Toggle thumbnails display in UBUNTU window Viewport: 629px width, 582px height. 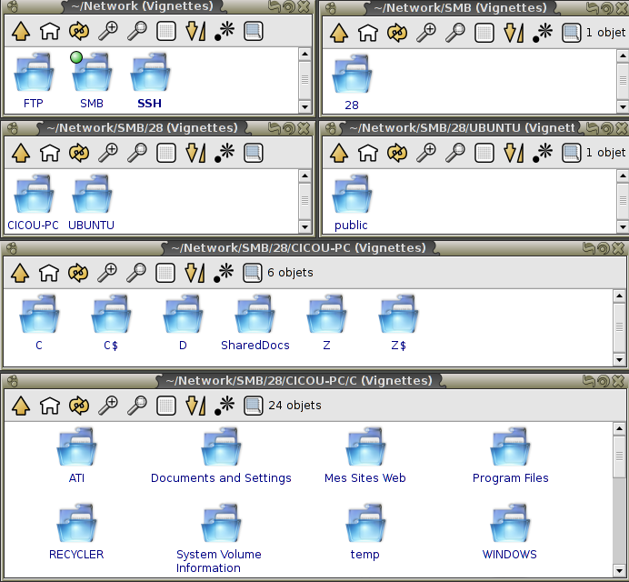[572, 153]
